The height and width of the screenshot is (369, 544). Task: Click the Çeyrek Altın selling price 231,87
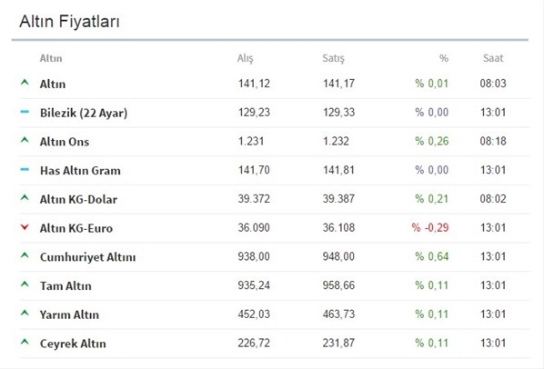[338, 343]
